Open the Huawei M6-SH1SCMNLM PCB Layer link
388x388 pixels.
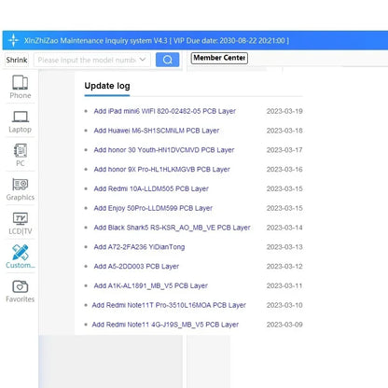click(x=157, y=131)
